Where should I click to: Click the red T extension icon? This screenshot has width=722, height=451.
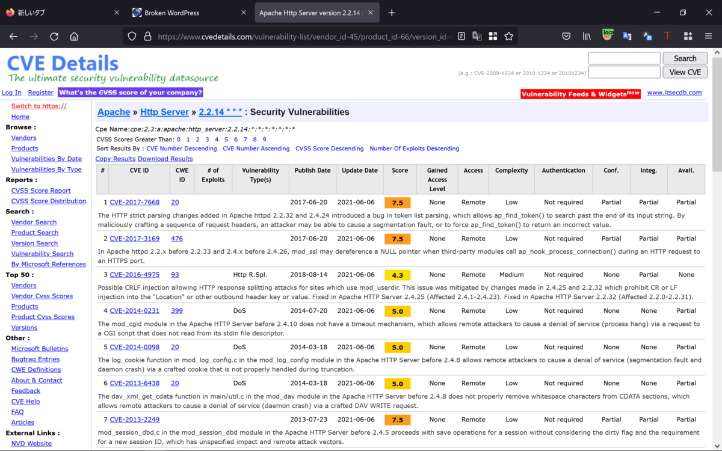point(667,36)
